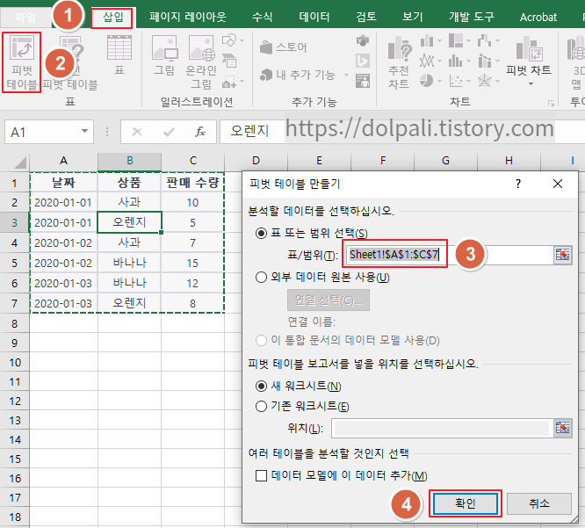The image size is (585, 528).
Task: Switch to the 수식 (Formulas) tab
Action: 263,18
